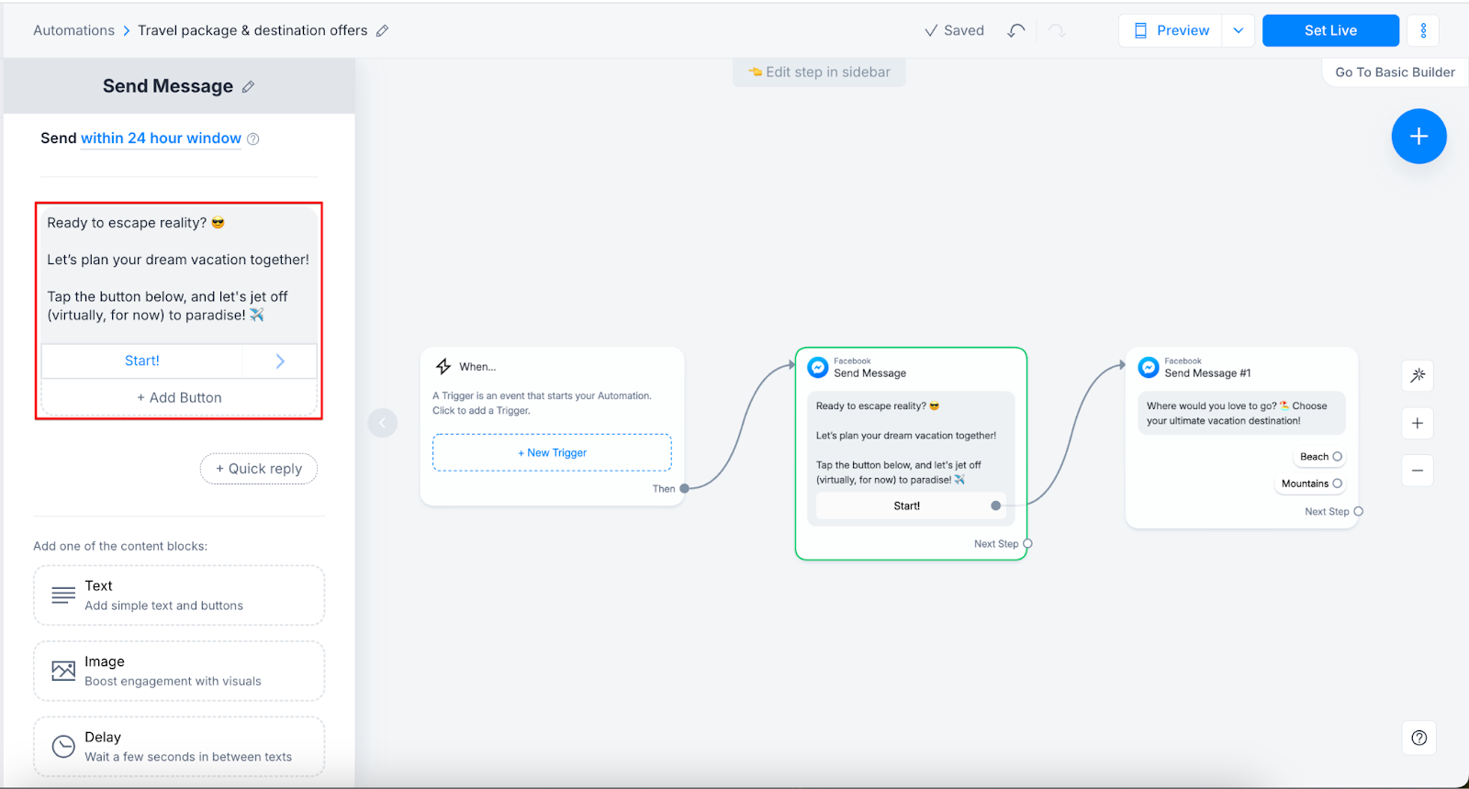The width and height of the screenshot is (1469, 789).
Task: Zoom out on the canvas
Action: pos(1418,471)
